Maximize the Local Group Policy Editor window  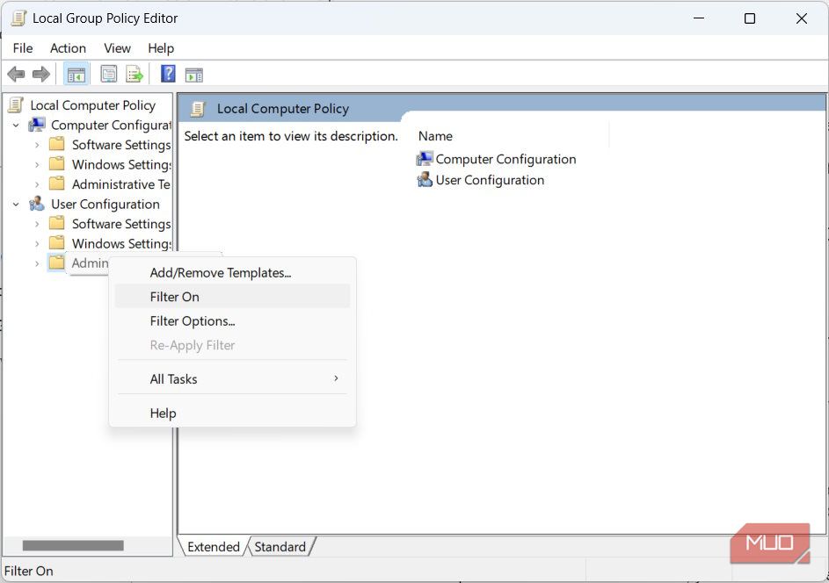[x=750, y=18]
